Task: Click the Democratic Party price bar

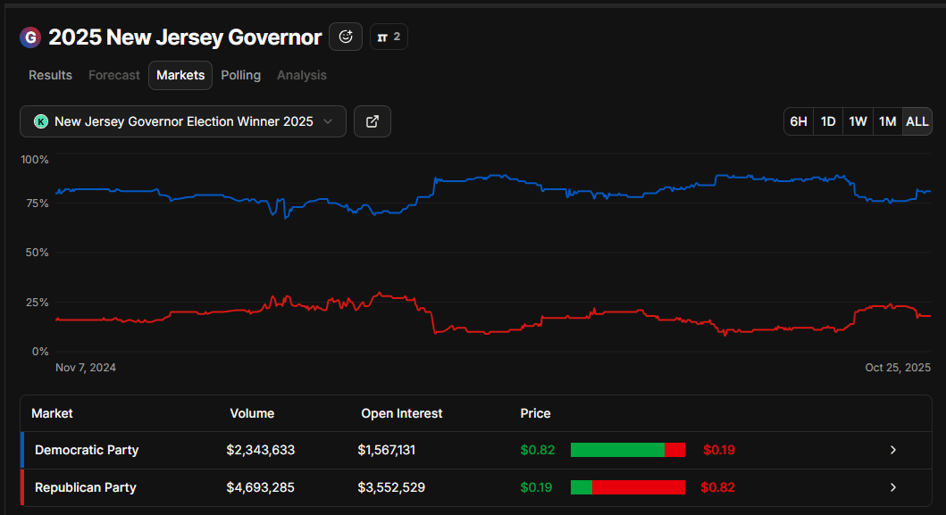Action: coord(627,450)
